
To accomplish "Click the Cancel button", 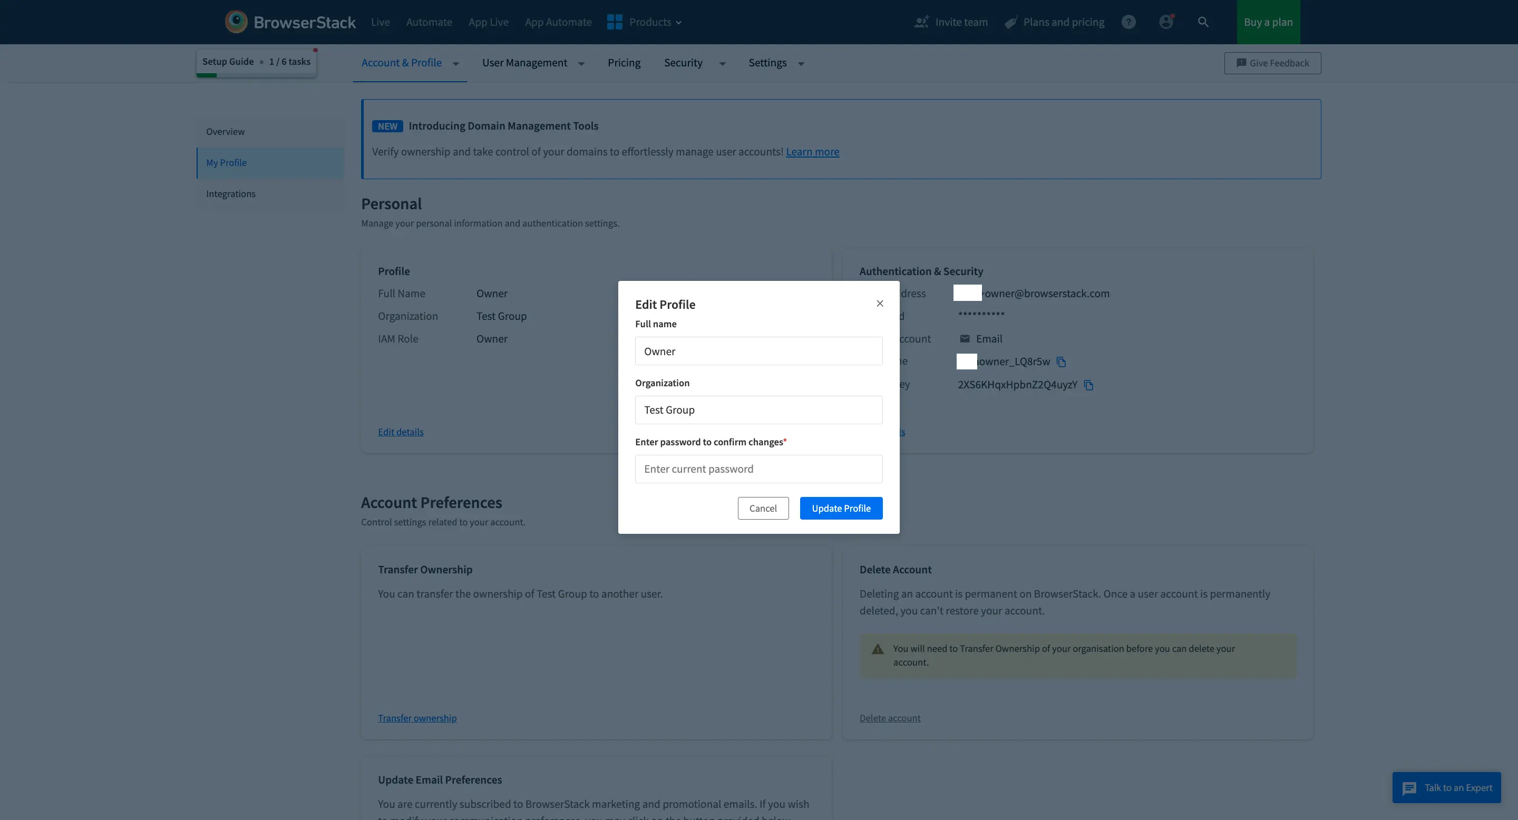I will (x=763, y=509).
